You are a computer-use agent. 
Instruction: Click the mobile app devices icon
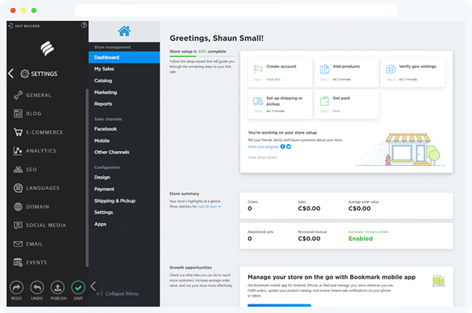click(438, 281)
